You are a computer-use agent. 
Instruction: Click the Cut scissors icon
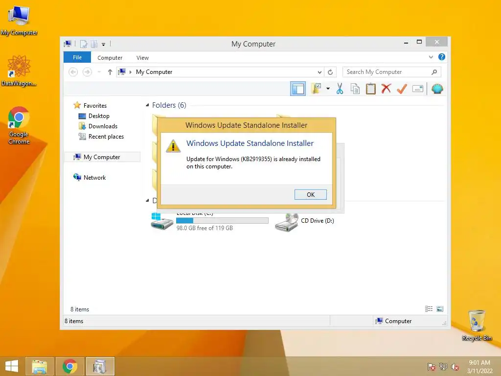click(340, 89)
